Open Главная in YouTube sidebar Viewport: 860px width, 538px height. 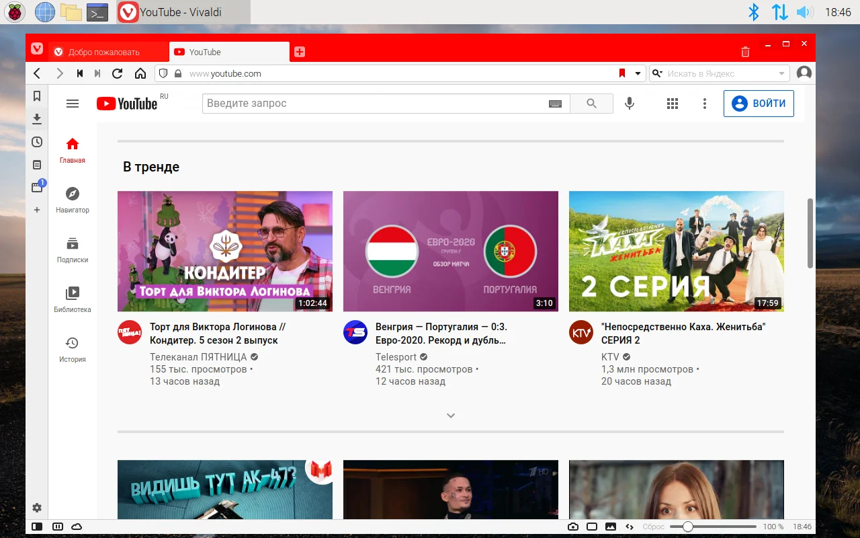(73, 150)
